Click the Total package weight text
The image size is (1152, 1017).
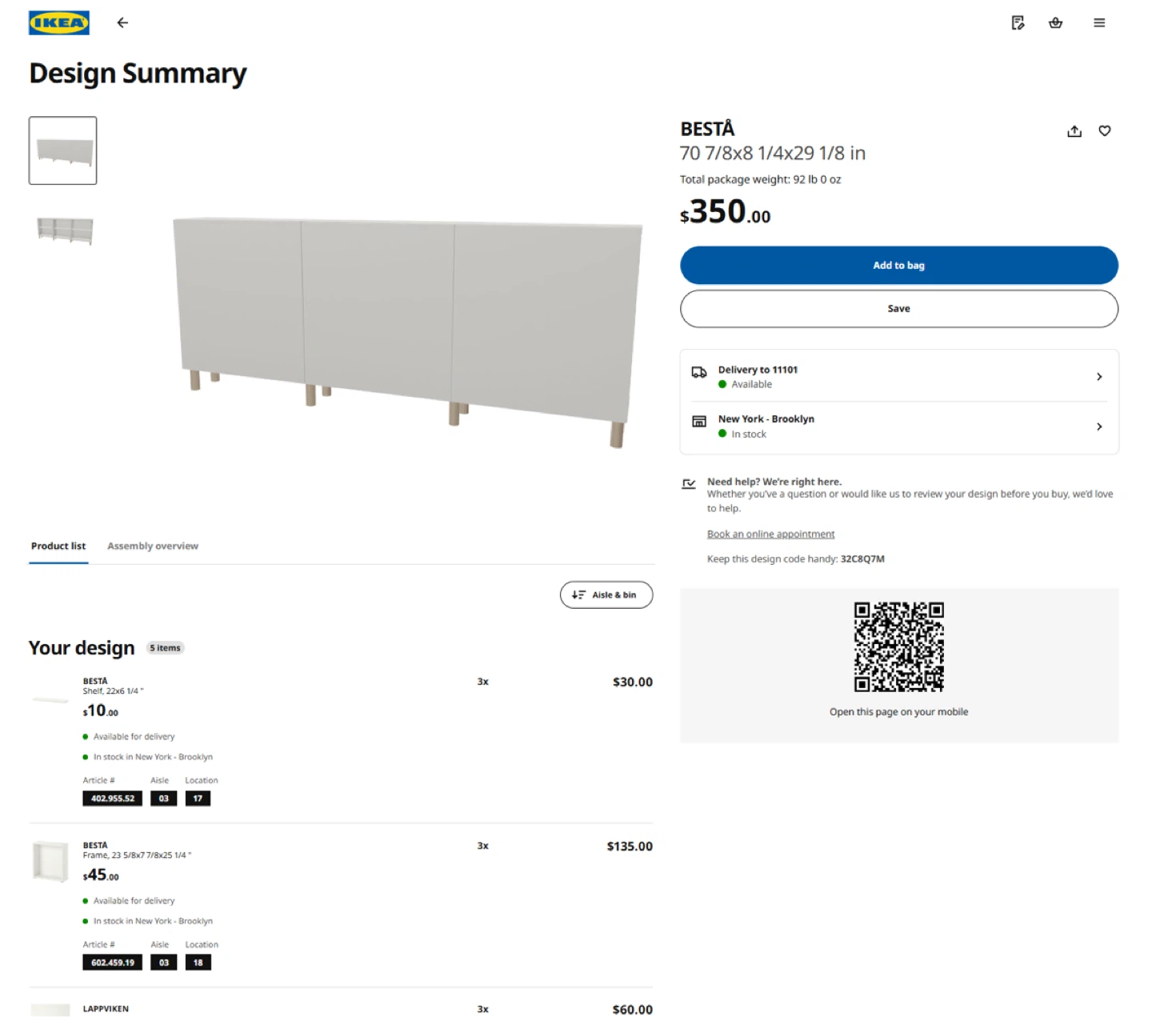click(760, 180)
